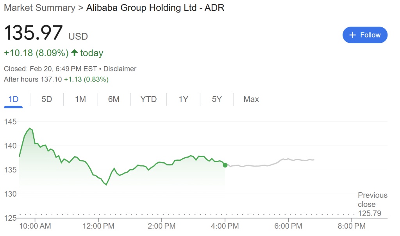This screenshot has height=236, width=400.
Task: View the 5Y price chart
Action: coord(217,99)
